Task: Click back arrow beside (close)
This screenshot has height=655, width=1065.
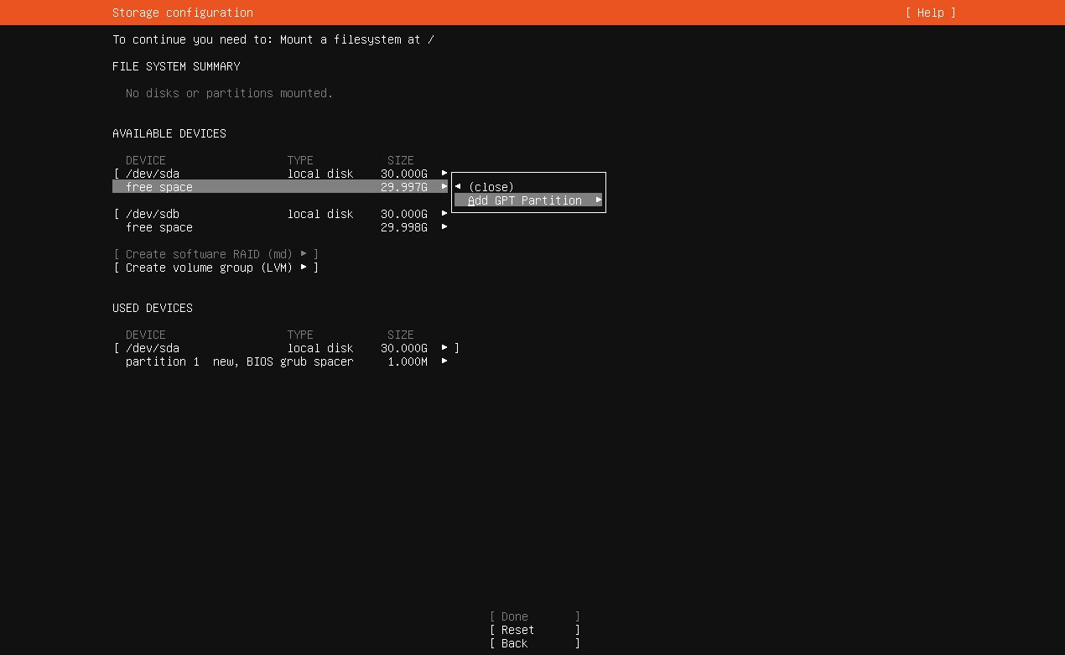Action: point(458,187)
